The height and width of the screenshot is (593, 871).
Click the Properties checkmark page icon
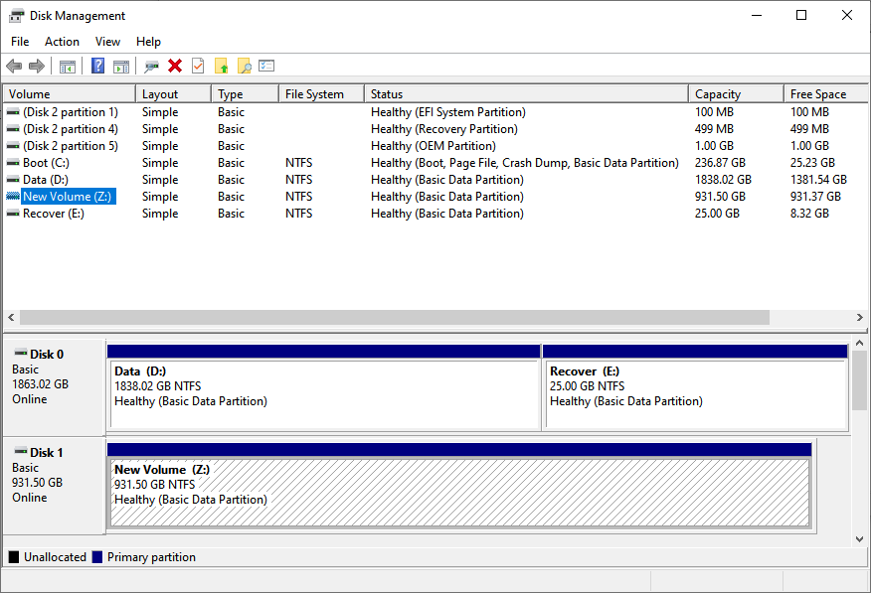coord(198,67)
